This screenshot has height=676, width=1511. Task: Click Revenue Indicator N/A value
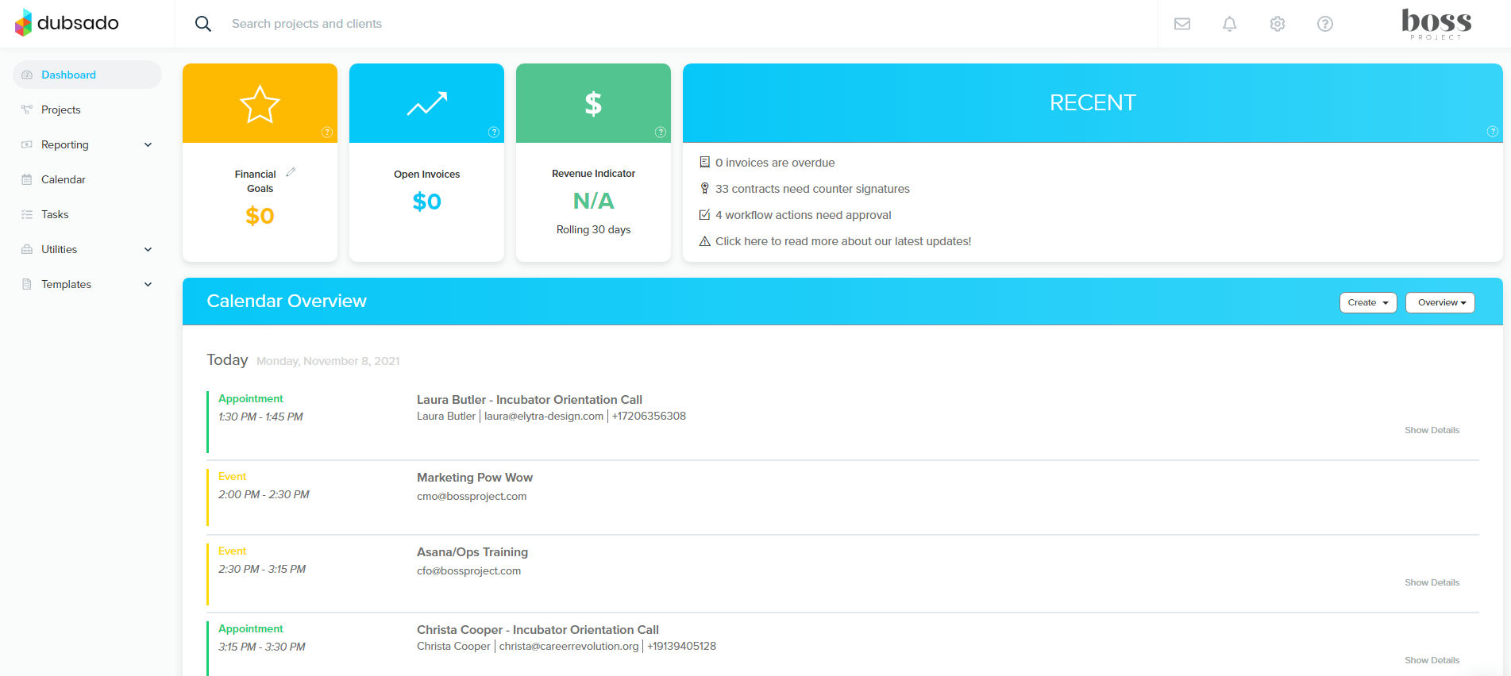coord(593,201)
